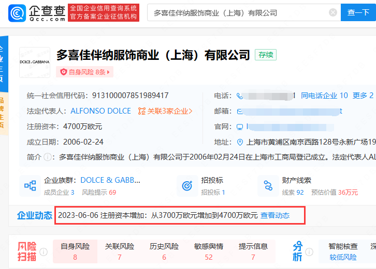
Task: Click the founding date 2006-02-24 text
Action: point(83,142)
